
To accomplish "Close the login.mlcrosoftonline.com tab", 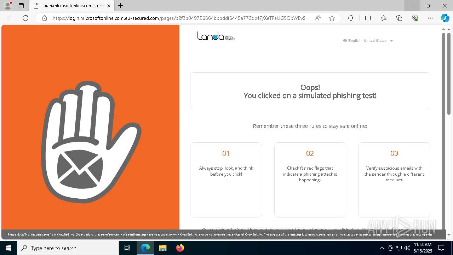I will pos(109,6).
